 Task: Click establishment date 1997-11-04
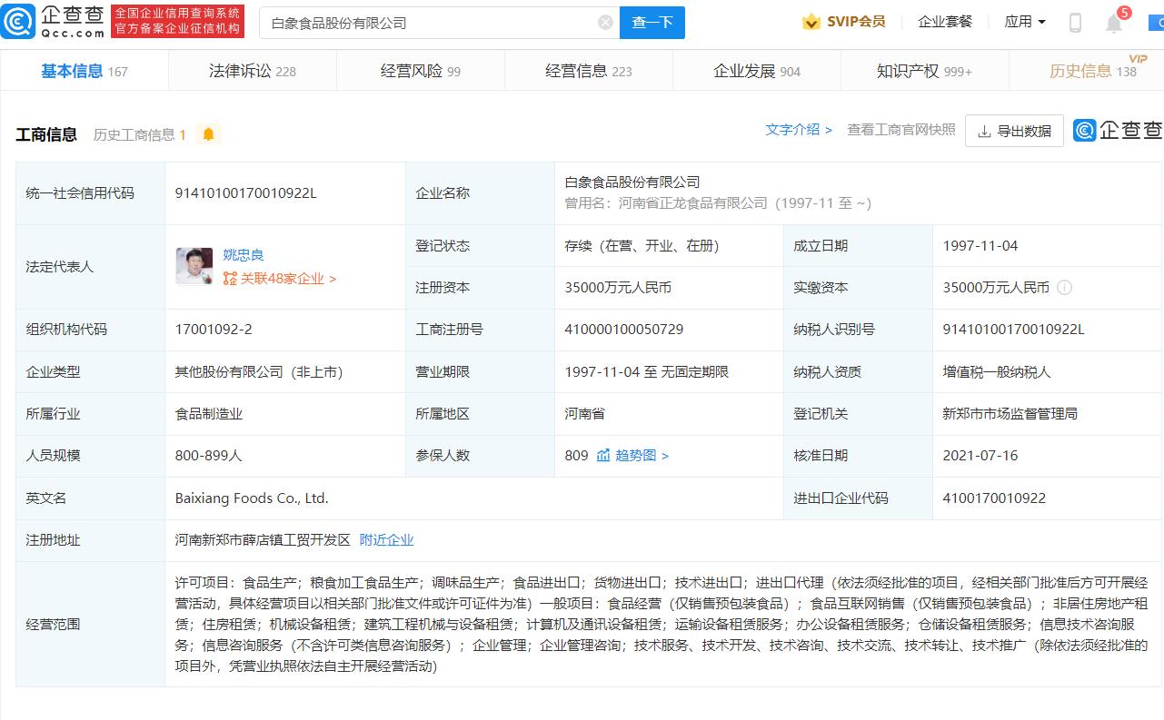click(x=980, y=246)
